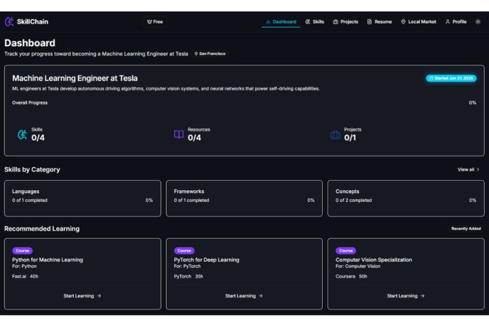489x326 pixels.
Task: Click the Recently Added filter badge
Action: [x=466, y=229]
